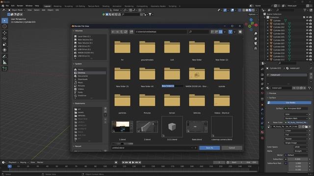
Task: Collapse the Bookmarks panel in file view
Action: [x=74, y=103]
